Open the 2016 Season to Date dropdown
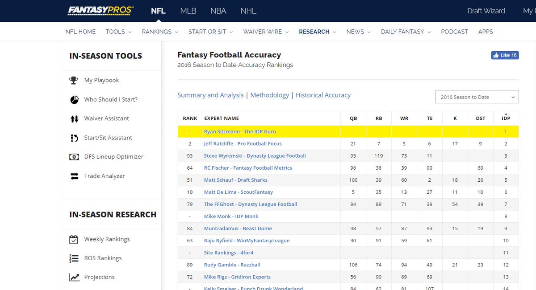This screenshot has height=290, width=536. pos(477,97)
